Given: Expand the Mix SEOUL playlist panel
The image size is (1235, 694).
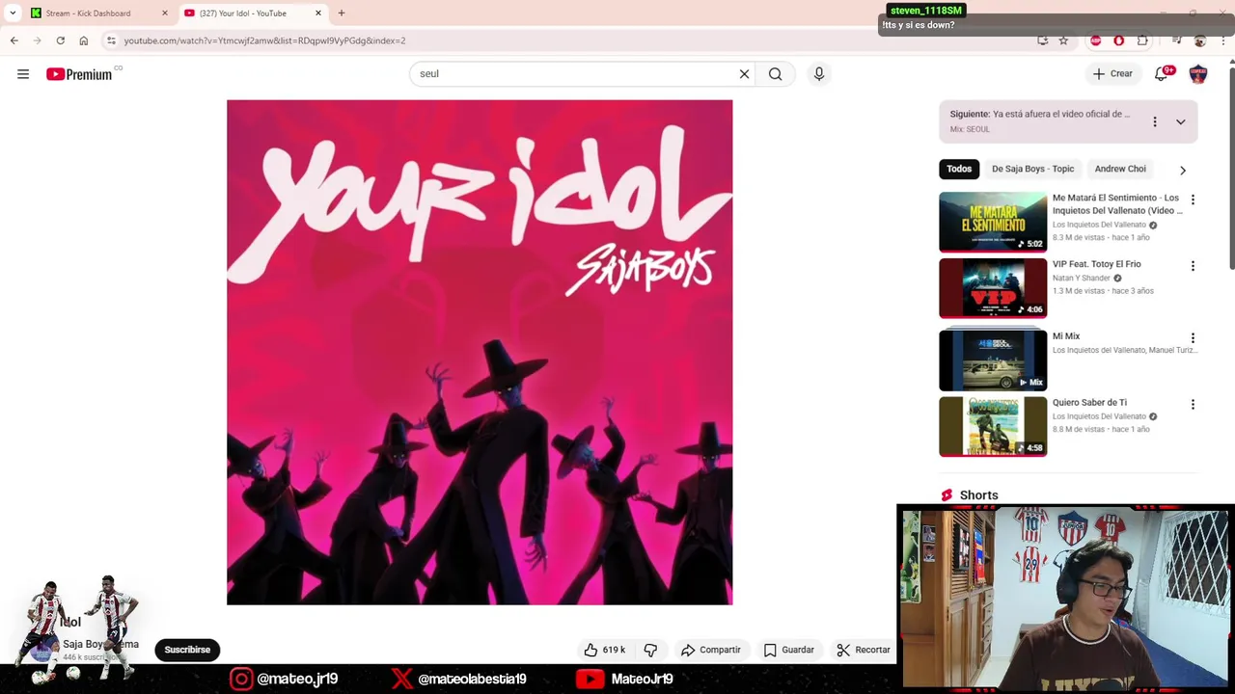Looking at the screenshot, I should 1180,121.
